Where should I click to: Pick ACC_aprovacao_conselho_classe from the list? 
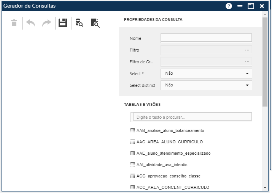coord(168,176)
